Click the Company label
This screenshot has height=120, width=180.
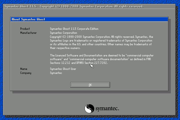point(26,73)
